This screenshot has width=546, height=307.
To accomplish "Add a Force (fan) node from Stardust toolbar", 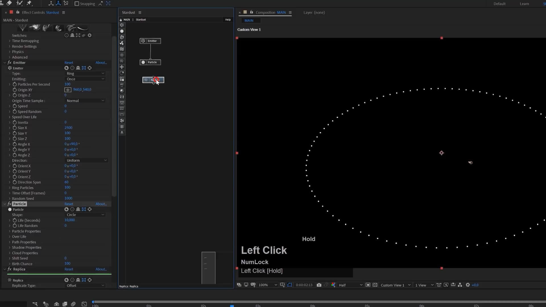I will coord(122,43).
